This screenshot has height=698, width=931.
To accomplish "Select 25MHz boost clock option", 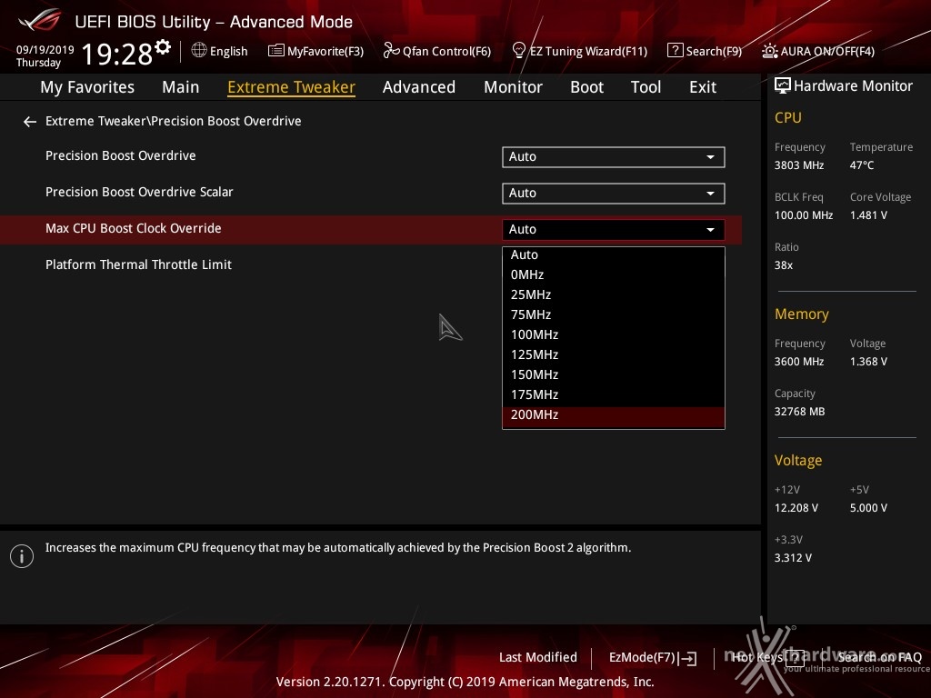I will (x=614, y=295).
